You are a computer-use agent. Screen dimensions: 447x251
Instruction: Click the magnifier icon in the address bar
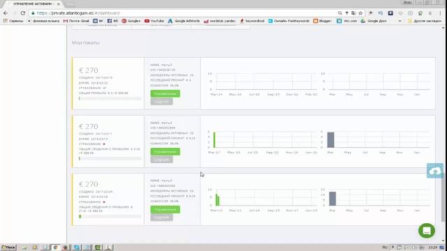click(340, 13)
